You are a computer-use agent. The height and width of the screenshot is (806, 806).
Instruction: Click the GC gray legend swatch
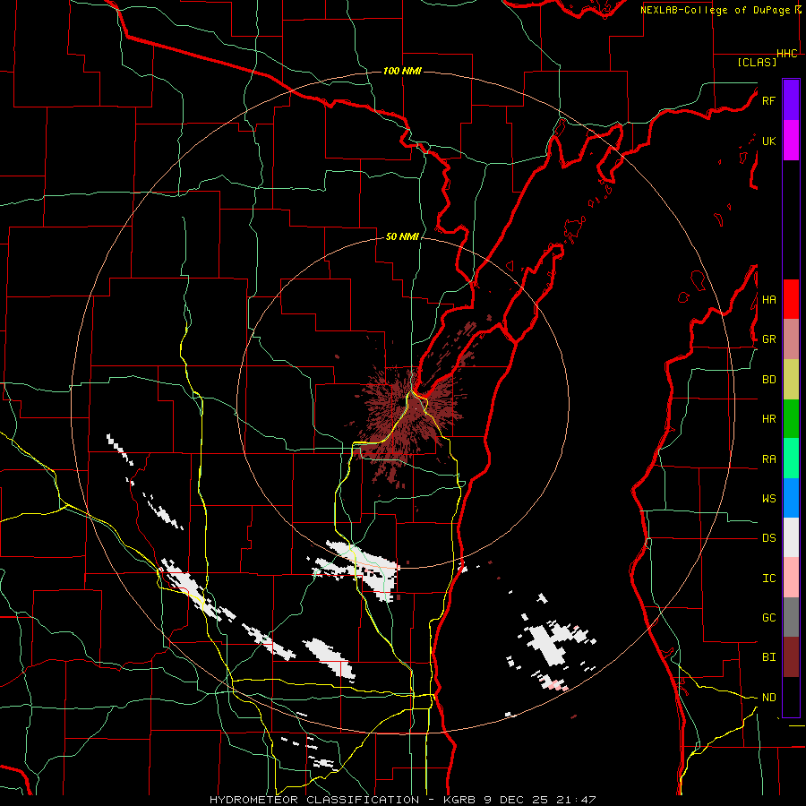(791, 617)
